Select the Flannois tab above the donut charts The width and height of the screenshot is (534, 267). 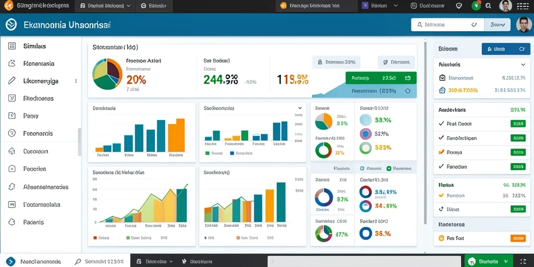coord(342,168)
